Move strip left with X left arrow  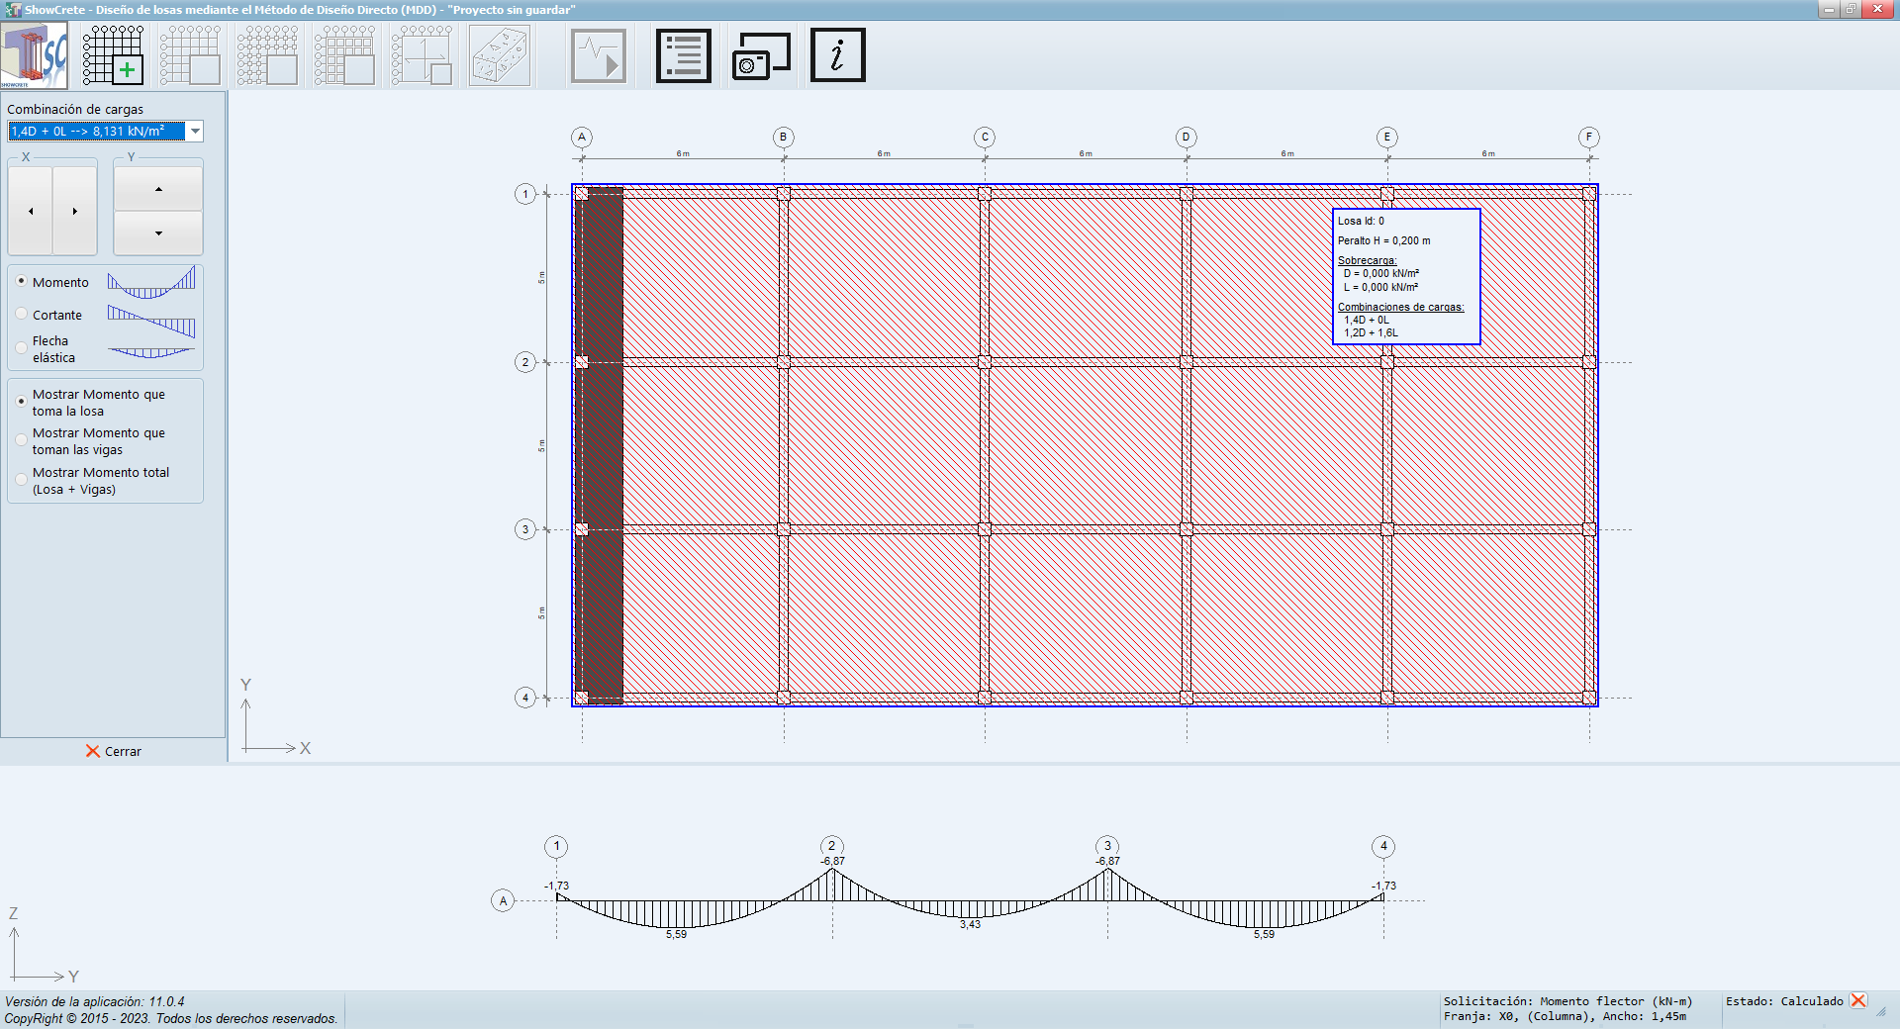31,211
